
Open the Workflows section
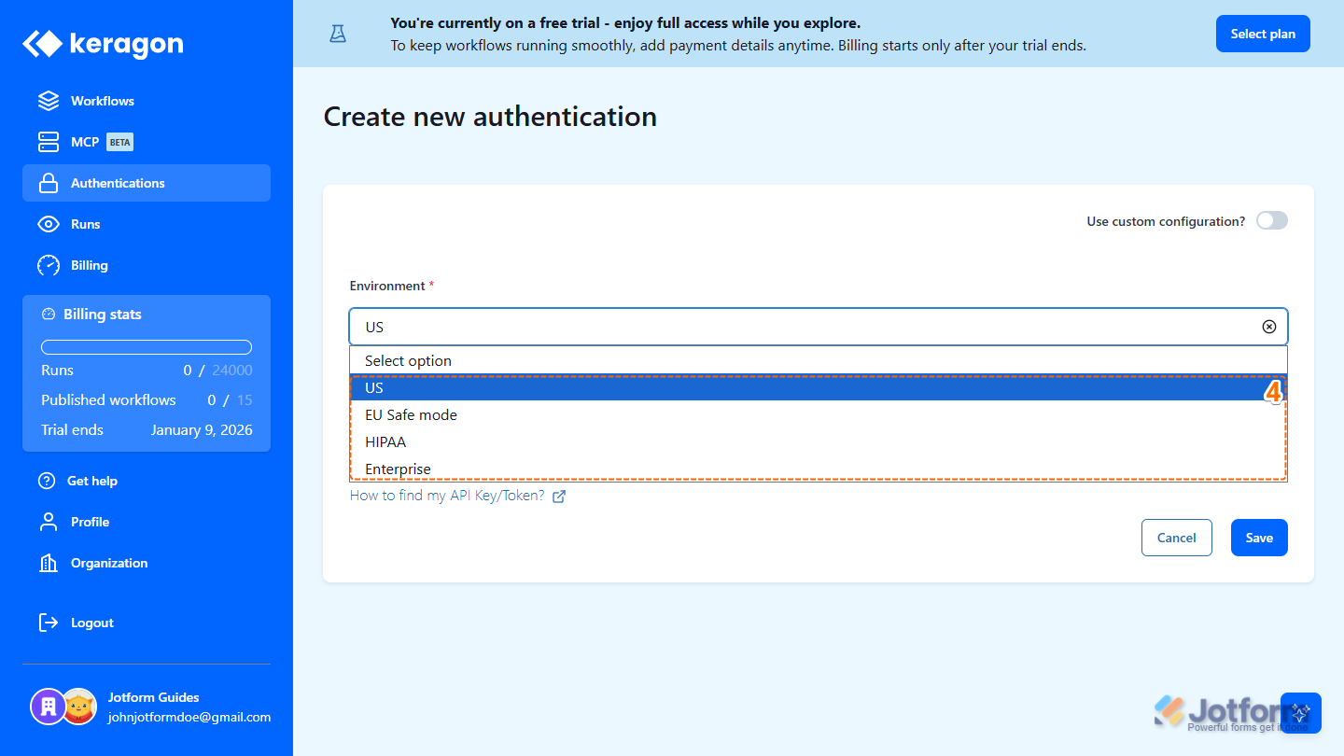click(x=101, y=100)
